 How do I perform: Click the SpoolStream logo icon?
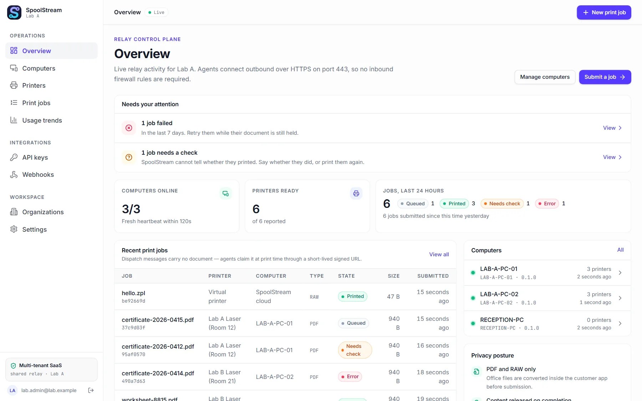coord(14,12)
